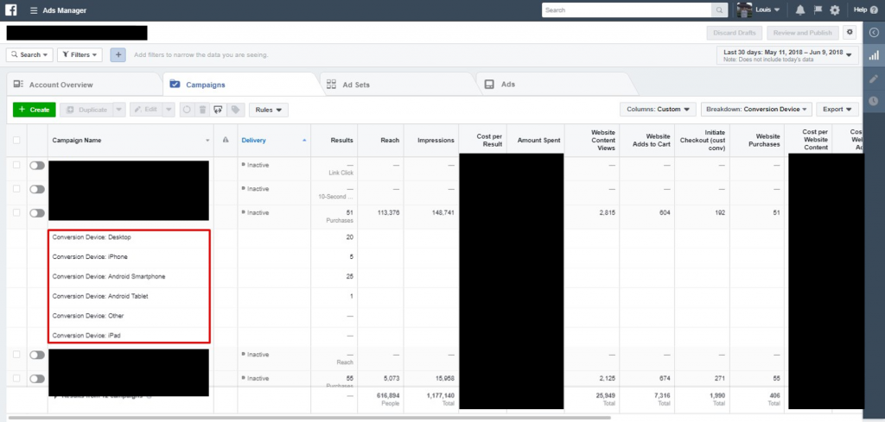The height and width of the screenshot is (422, 885).
Task: Click the Facebook logo icon
Action: [x=10, y=9]
